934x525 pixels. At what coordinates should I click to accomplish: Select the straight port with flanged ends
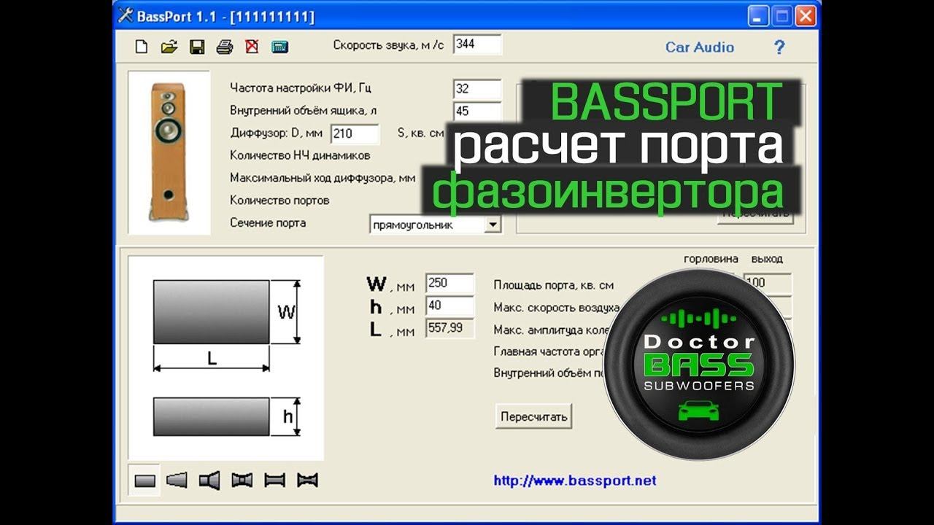tap(274, 480)
